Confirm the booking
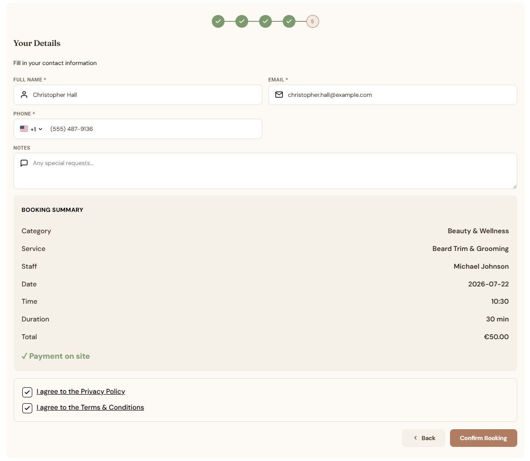The width and height of the screenshot is (530, 461). pyautogui.click(x=483, y=438)
